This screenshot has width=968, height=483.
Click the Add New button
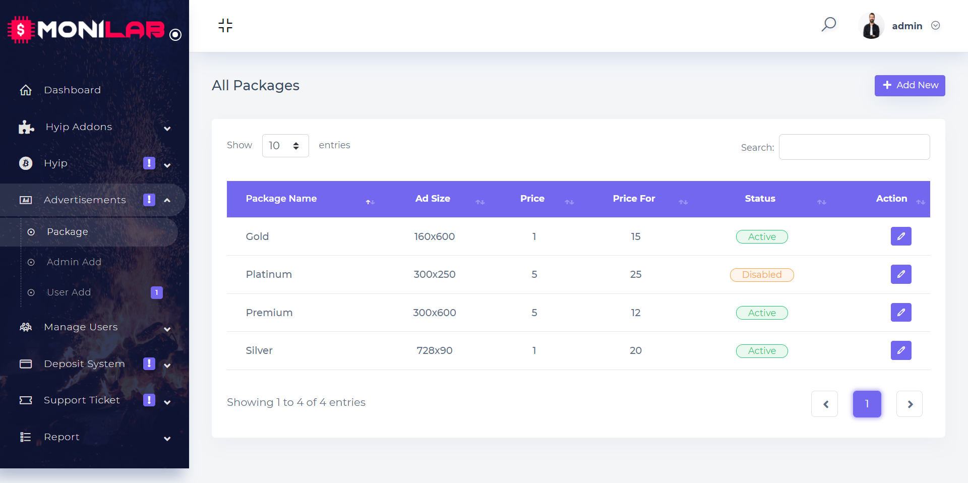coord(910,85)
